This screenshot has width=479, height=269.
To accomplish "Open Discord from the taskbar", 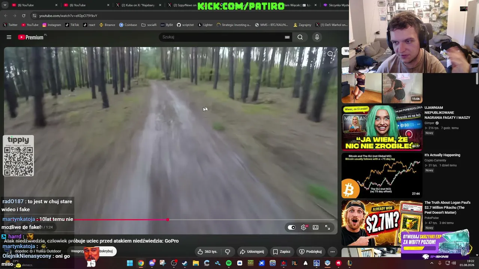I will coord(152,263).
